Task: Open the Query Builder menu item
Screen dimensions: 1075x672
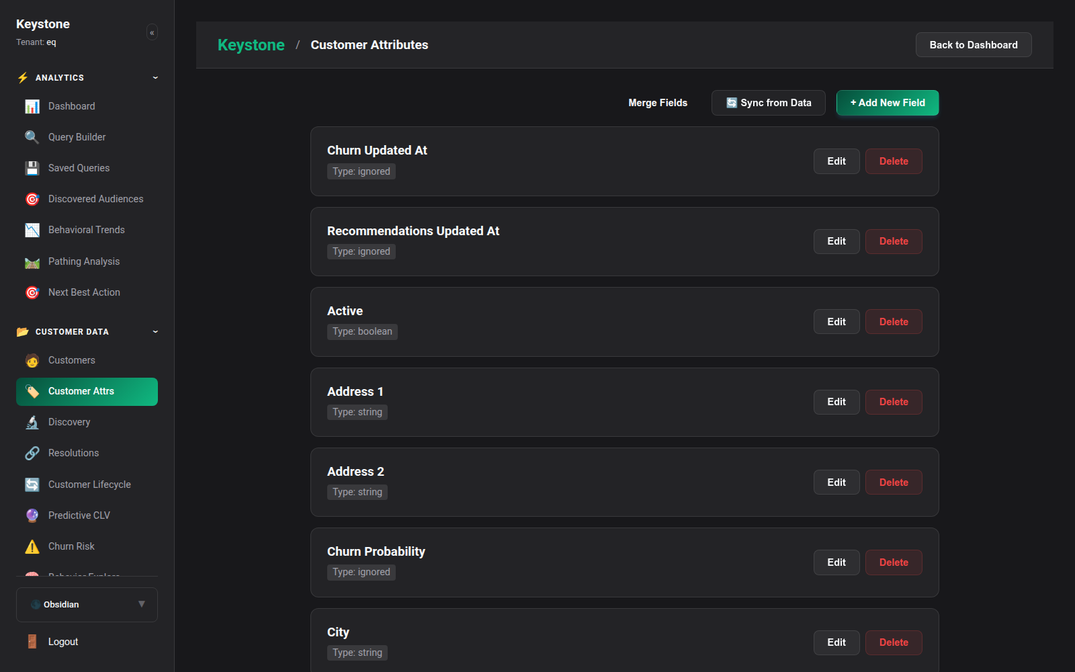Action: [x=87, y=137]
